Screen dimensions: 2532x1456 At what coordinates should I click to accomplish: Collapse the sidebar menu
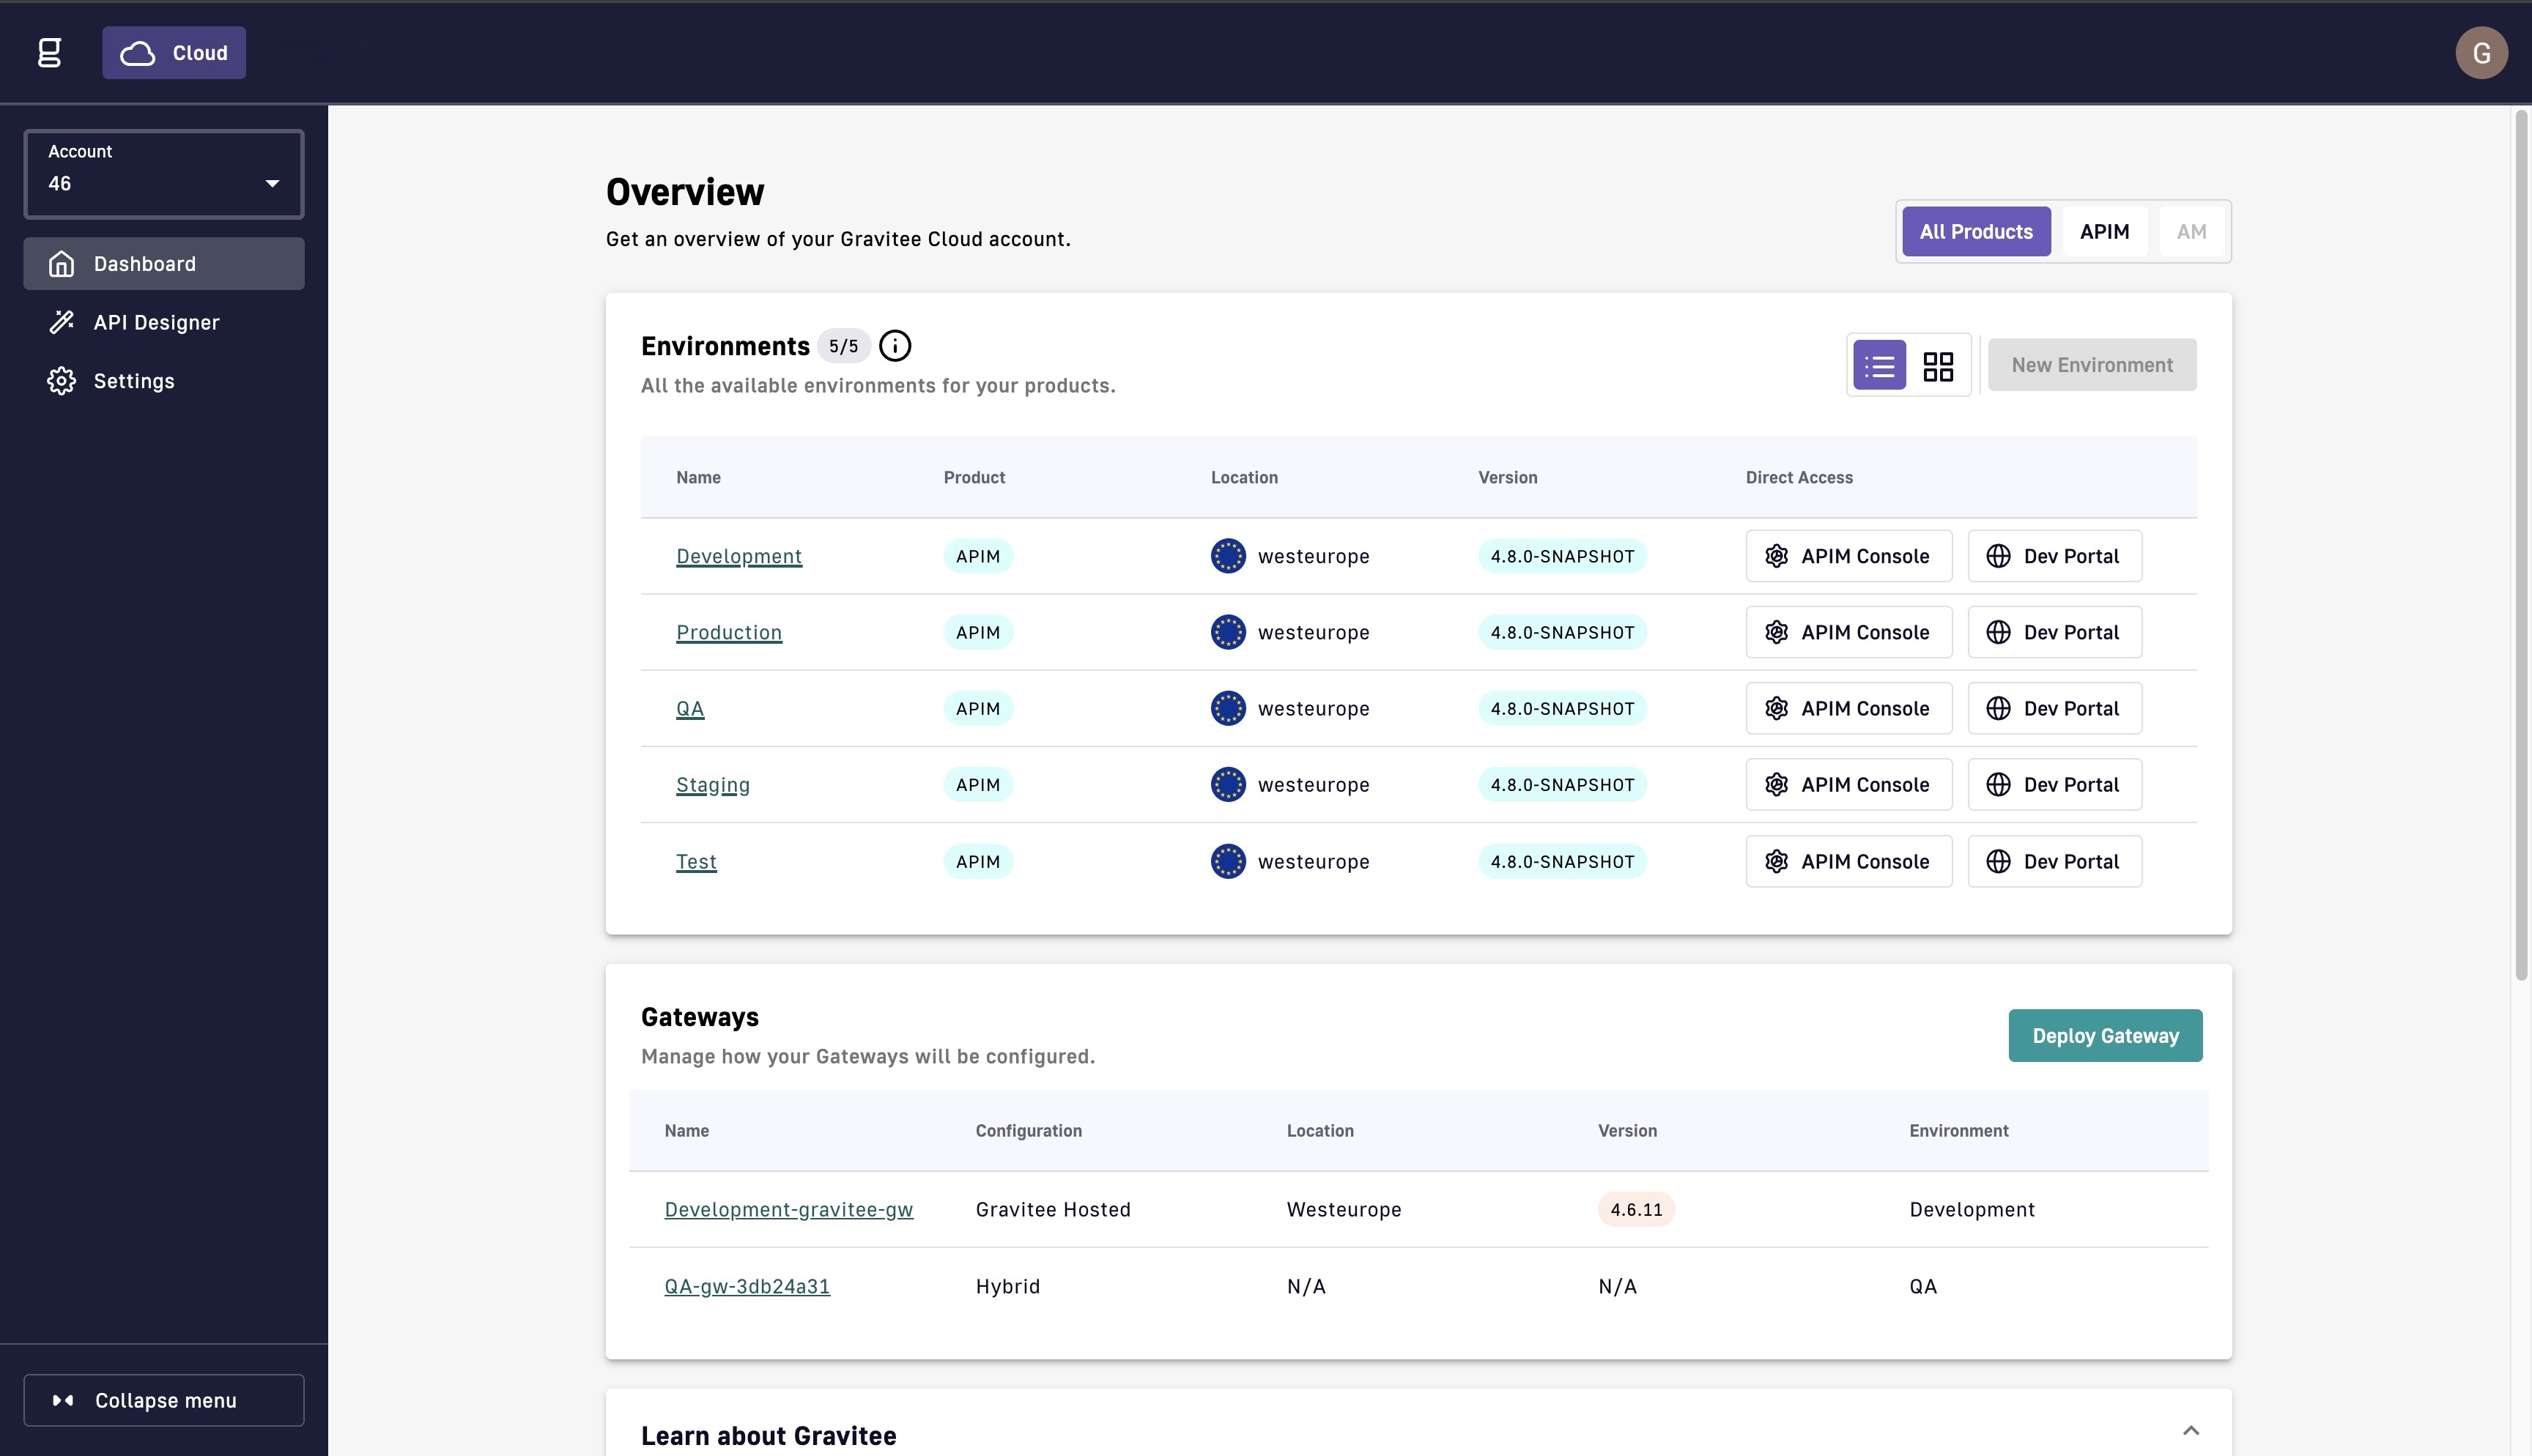pyautogui.click(x=164, y=1400)
